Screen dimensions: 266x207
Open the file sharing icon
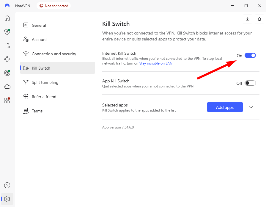[x=7, y=46]
